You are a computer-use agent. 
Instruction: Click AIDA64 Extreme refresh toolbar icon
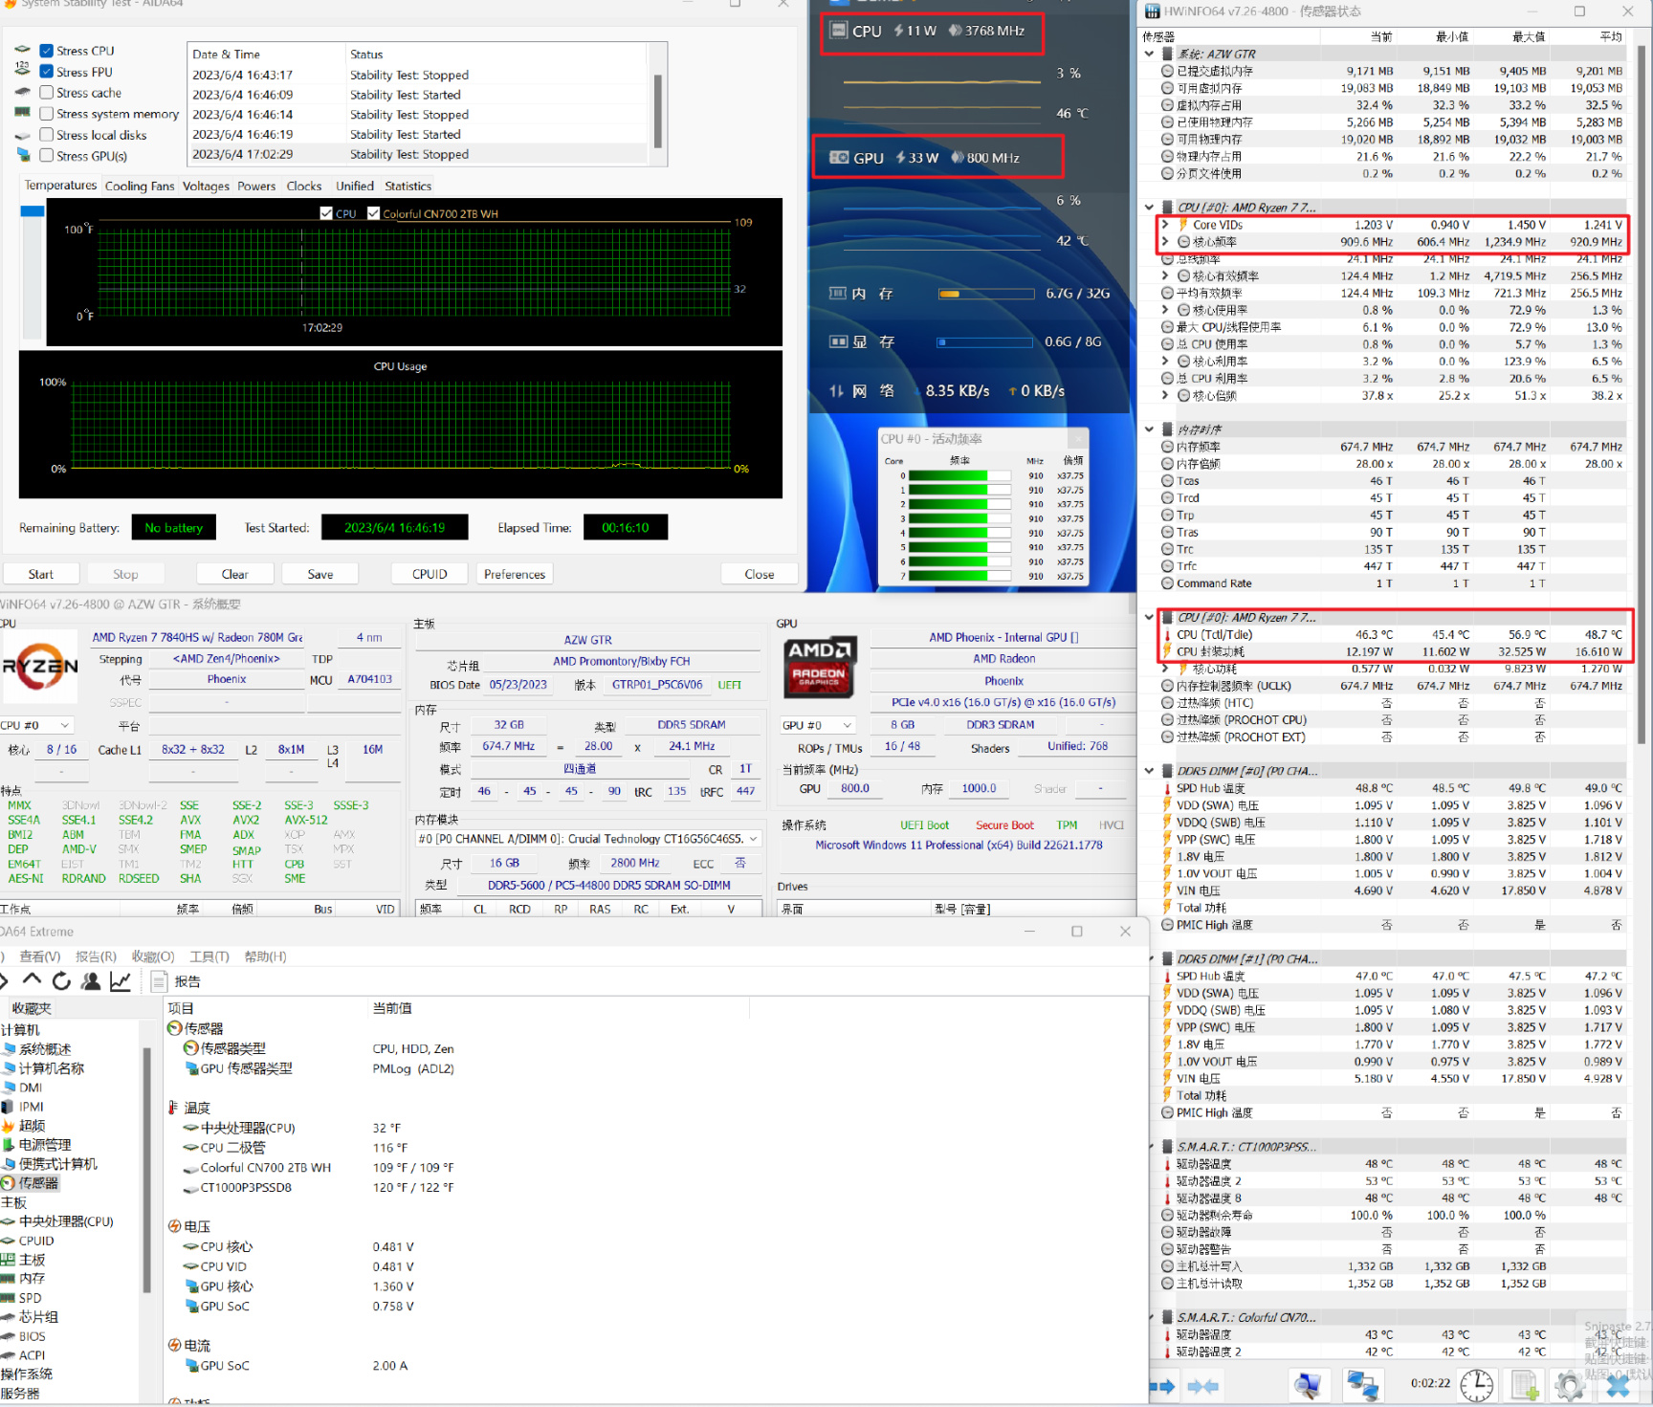pyautogui.click(x=61, y=980)
